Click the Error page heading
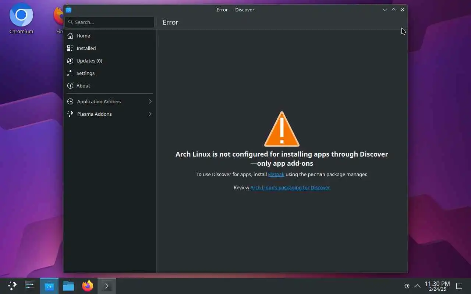The width and height of the screenshot is (471, 294). pos(170,22)
